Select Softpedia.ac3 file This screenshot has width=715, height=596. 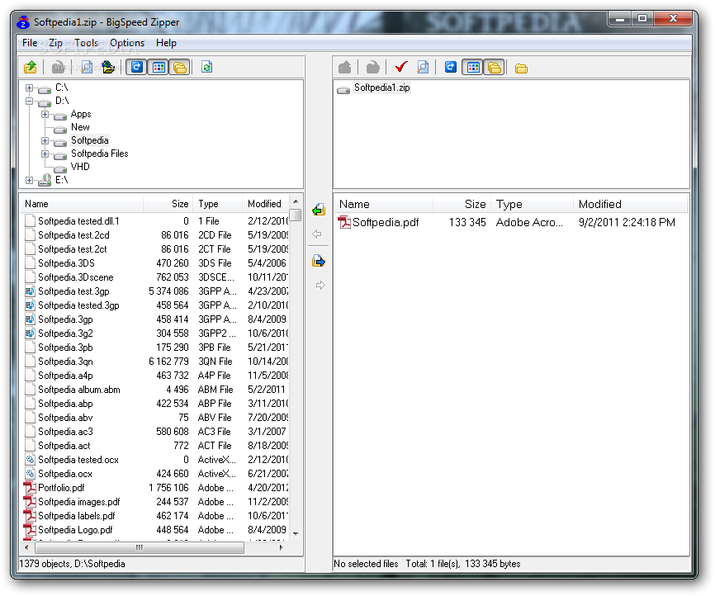pos(65,432)
